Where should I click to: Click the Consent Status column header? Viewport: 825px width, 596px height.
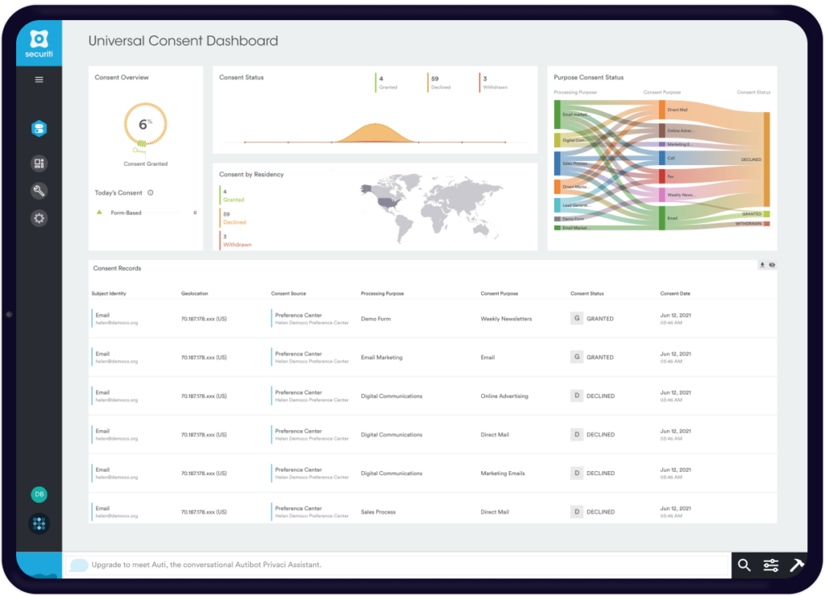[x=587, y=294]
